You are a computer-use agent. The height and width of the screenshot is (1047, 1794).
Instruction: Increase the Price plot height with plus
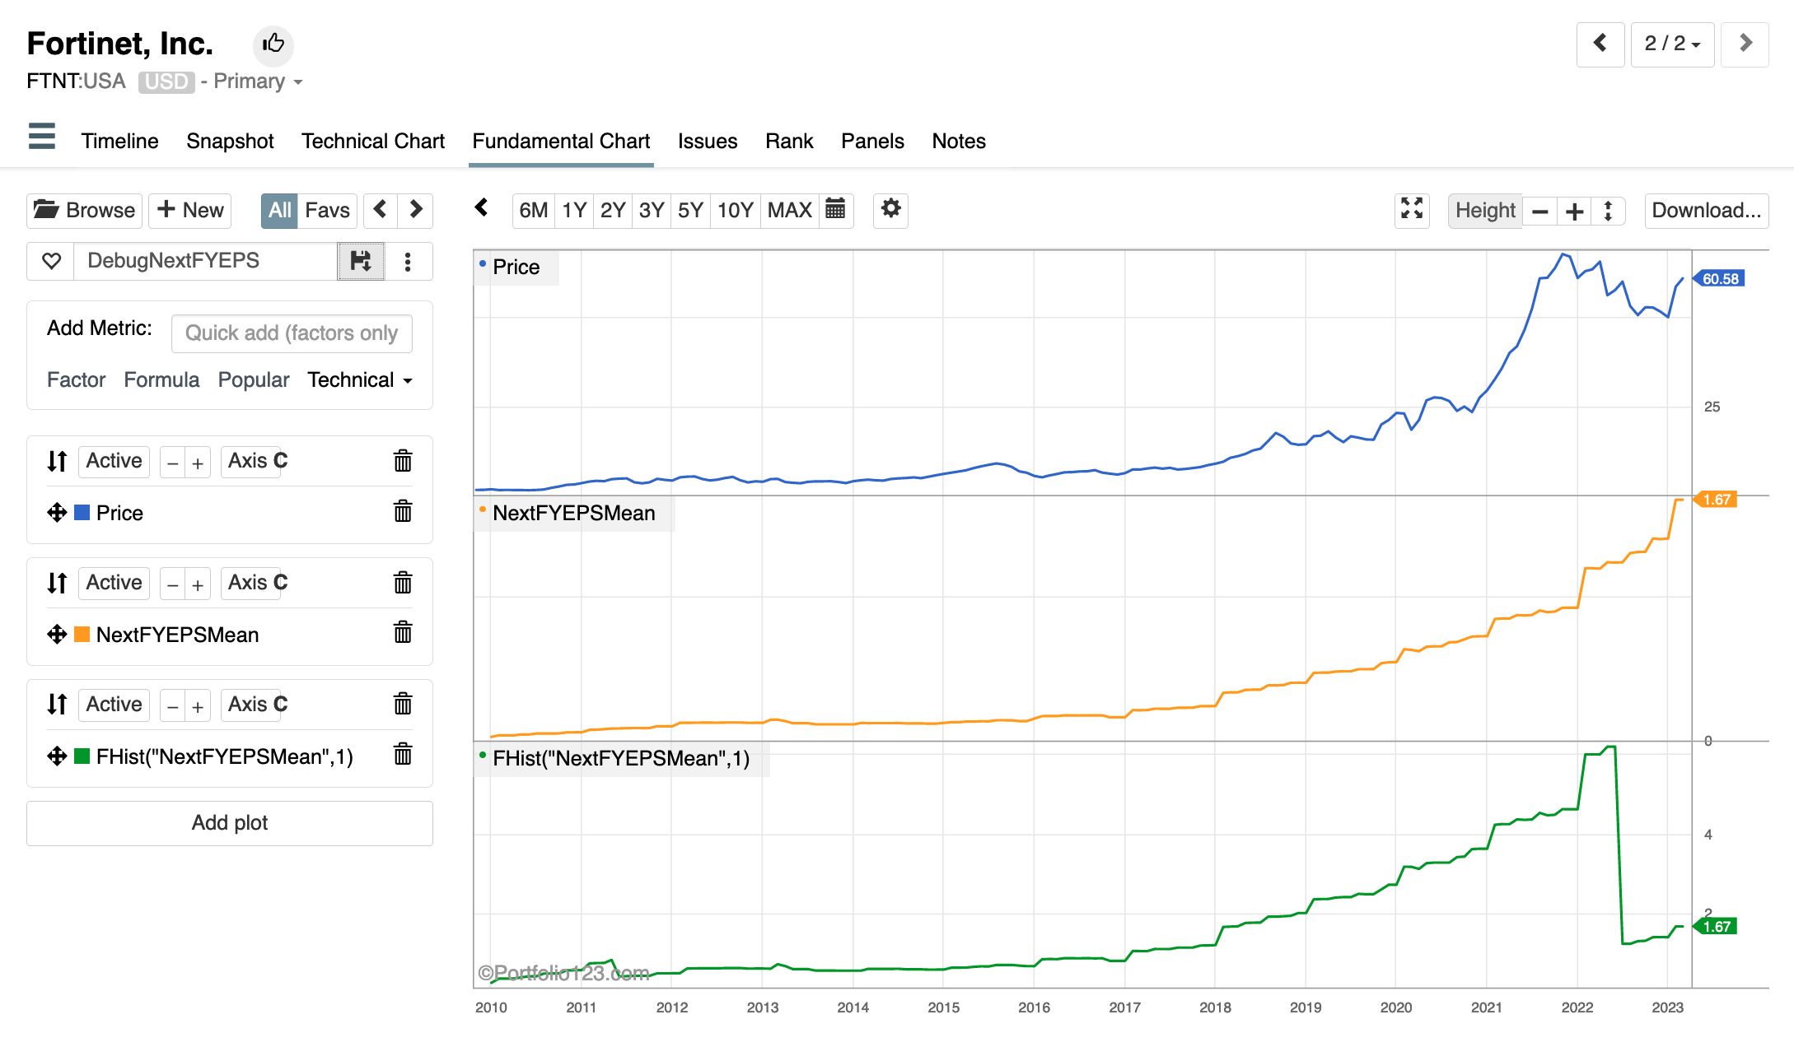point(198,463)
